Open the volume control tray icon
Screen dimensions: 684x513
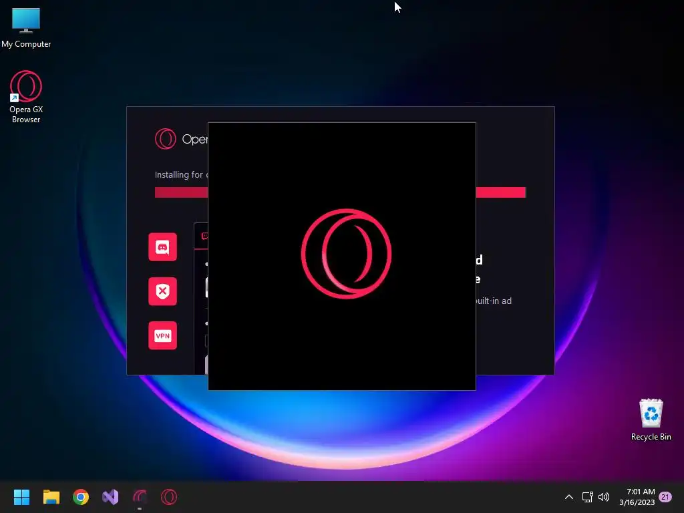pos(604,497)
